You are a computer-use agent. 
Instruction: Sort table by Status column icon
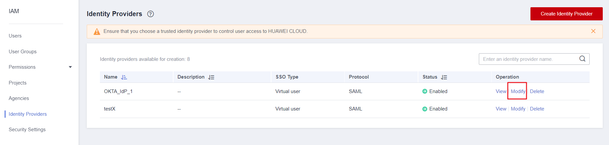444,77
